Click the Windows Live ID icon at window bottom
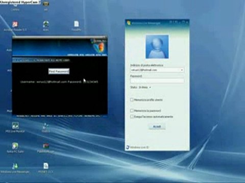Image resolution: width=245 pixels, height=183 pixels. pos(128,147)
